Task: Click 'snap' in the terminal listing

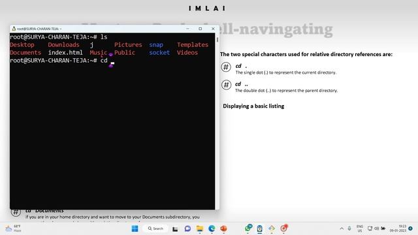Action: (156, 45)
